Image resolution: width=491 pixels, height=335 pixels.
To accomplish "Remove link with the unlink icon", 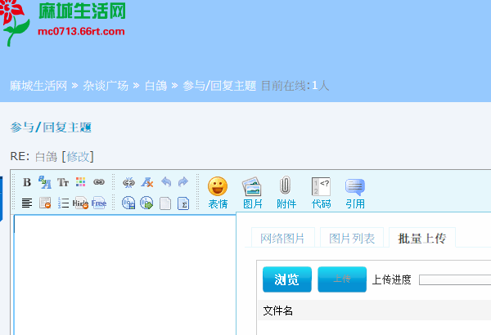I will click(128, 182).
